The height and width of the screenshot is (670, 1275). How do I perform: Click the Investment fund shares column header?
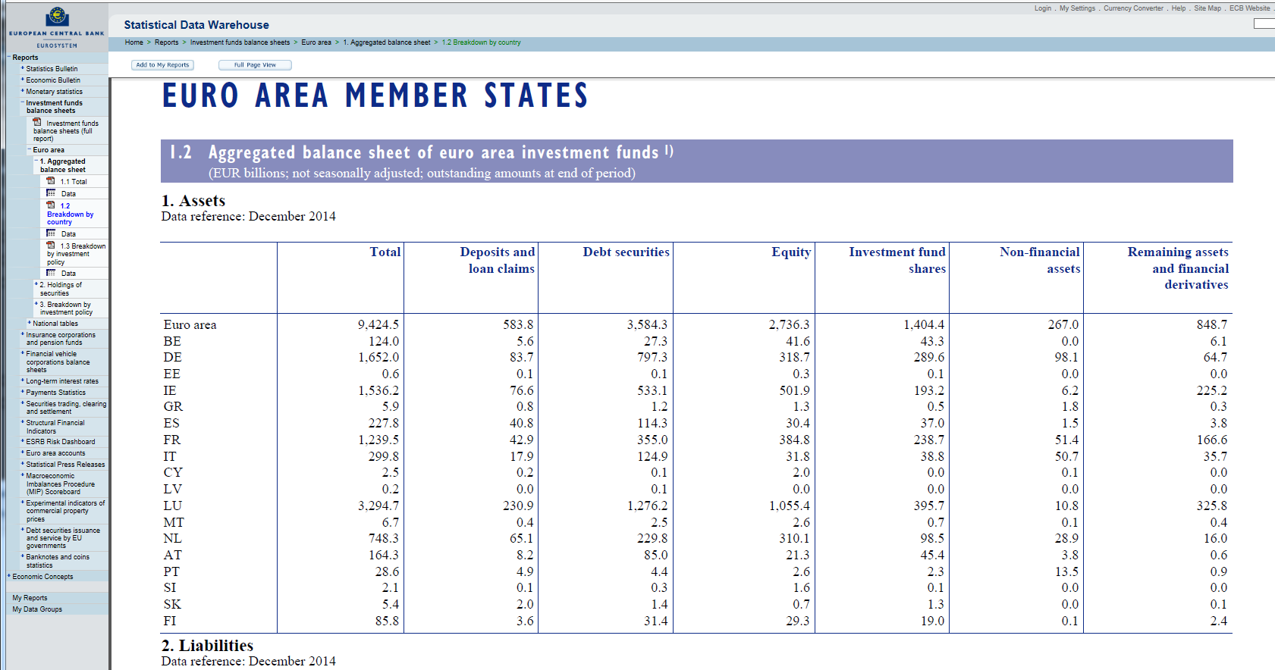(897, 260)
